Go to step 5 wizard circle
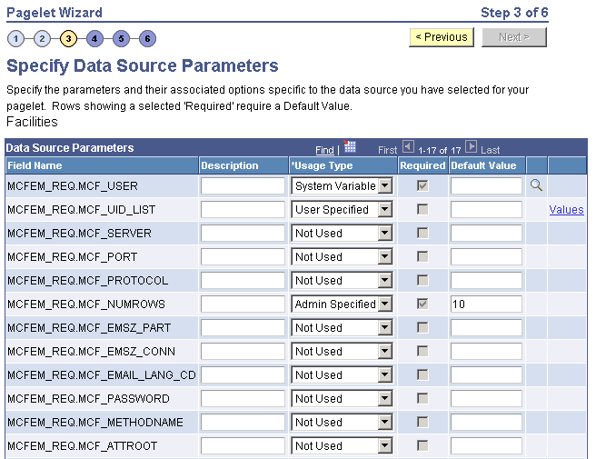Image resolution: width=596 pixels, height=459 pixels. (x=121, y=38)
